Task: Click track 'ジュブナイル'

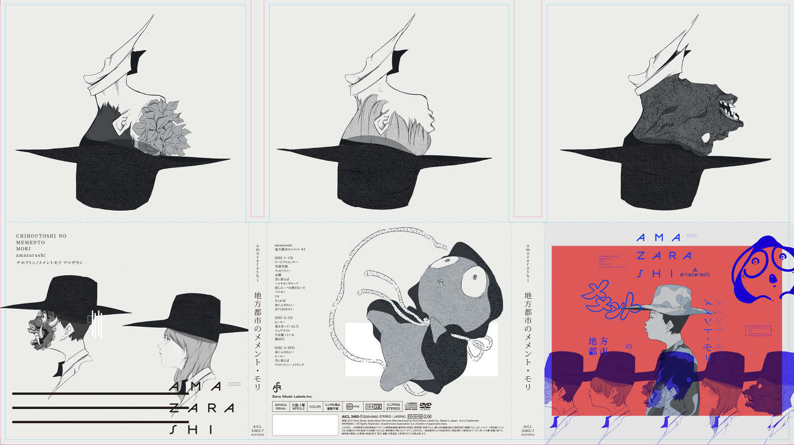Action: pyautogui.click(x=282, y=331)
